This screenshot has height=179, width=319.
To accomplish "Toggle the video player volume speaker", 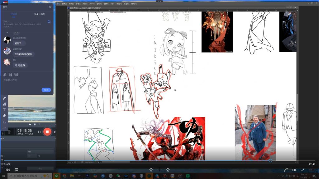I will coord(8,170).
